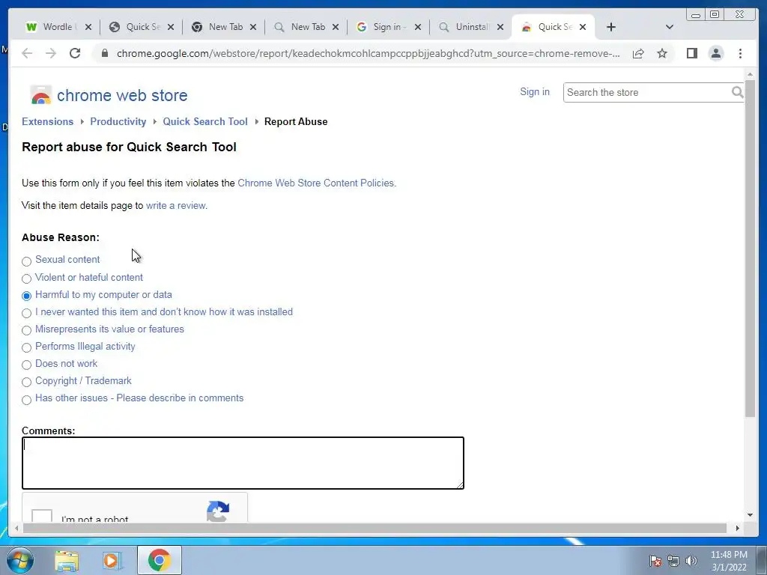Close the active Quick Search tab
Image resolution: width=767 pixels, height=575 pixels.
(x=583, y=27)
